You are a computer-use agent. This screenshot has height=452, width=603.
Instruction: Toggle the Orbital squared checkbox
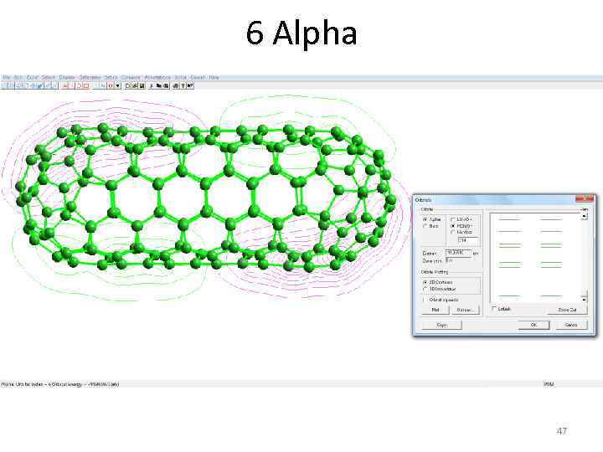click(x=425, y=300)
